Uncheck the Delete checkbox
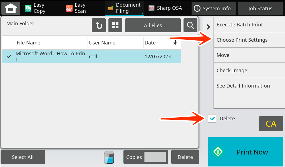The image size is (285, 167). 212,118
